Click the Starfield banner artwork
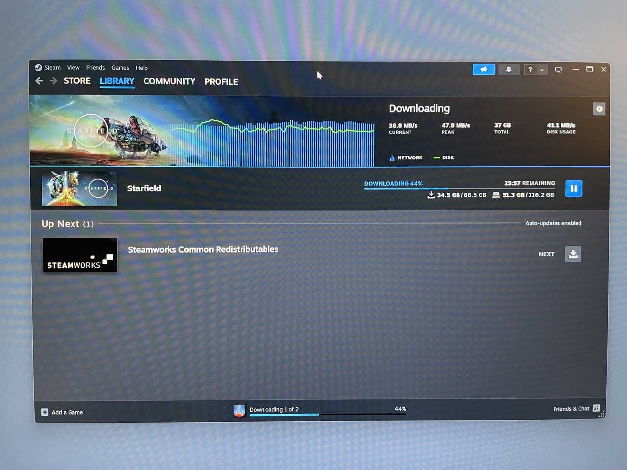 pos(98,131)
